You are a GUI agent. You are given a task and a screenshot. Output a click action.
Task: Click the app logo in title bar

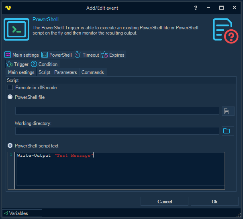8,8
